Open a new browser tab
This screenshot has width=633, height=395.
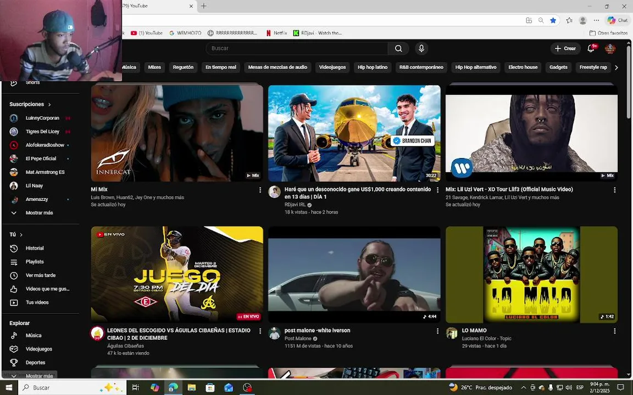pos(204,6)
